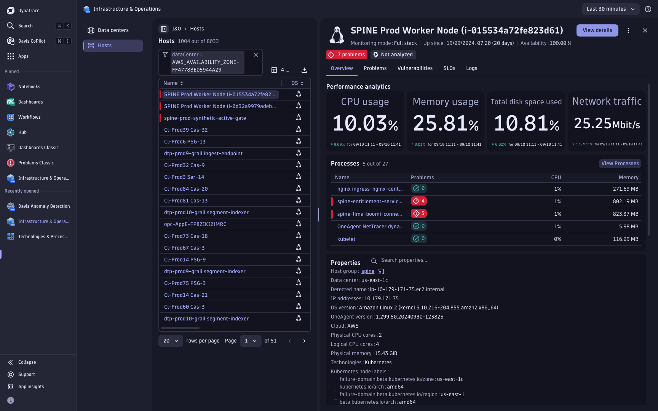Screen dimensions: 658x411
Task: Download the hosts table
Action: (x=304, y=70)
